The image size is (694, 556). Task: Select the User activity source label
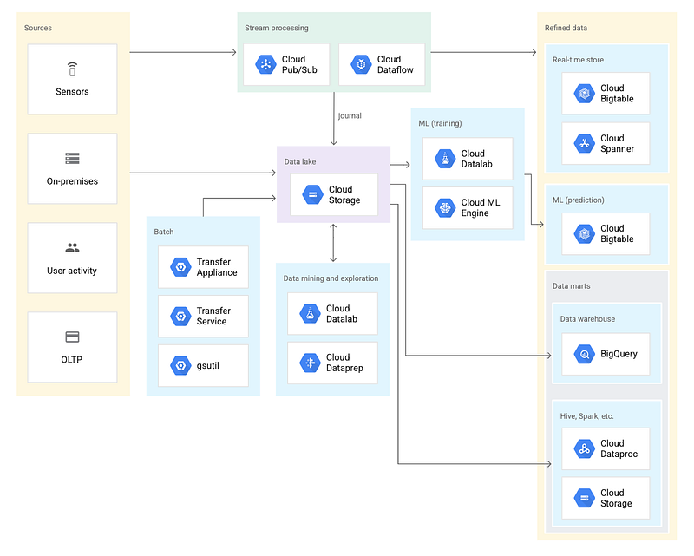coord(72,271)
